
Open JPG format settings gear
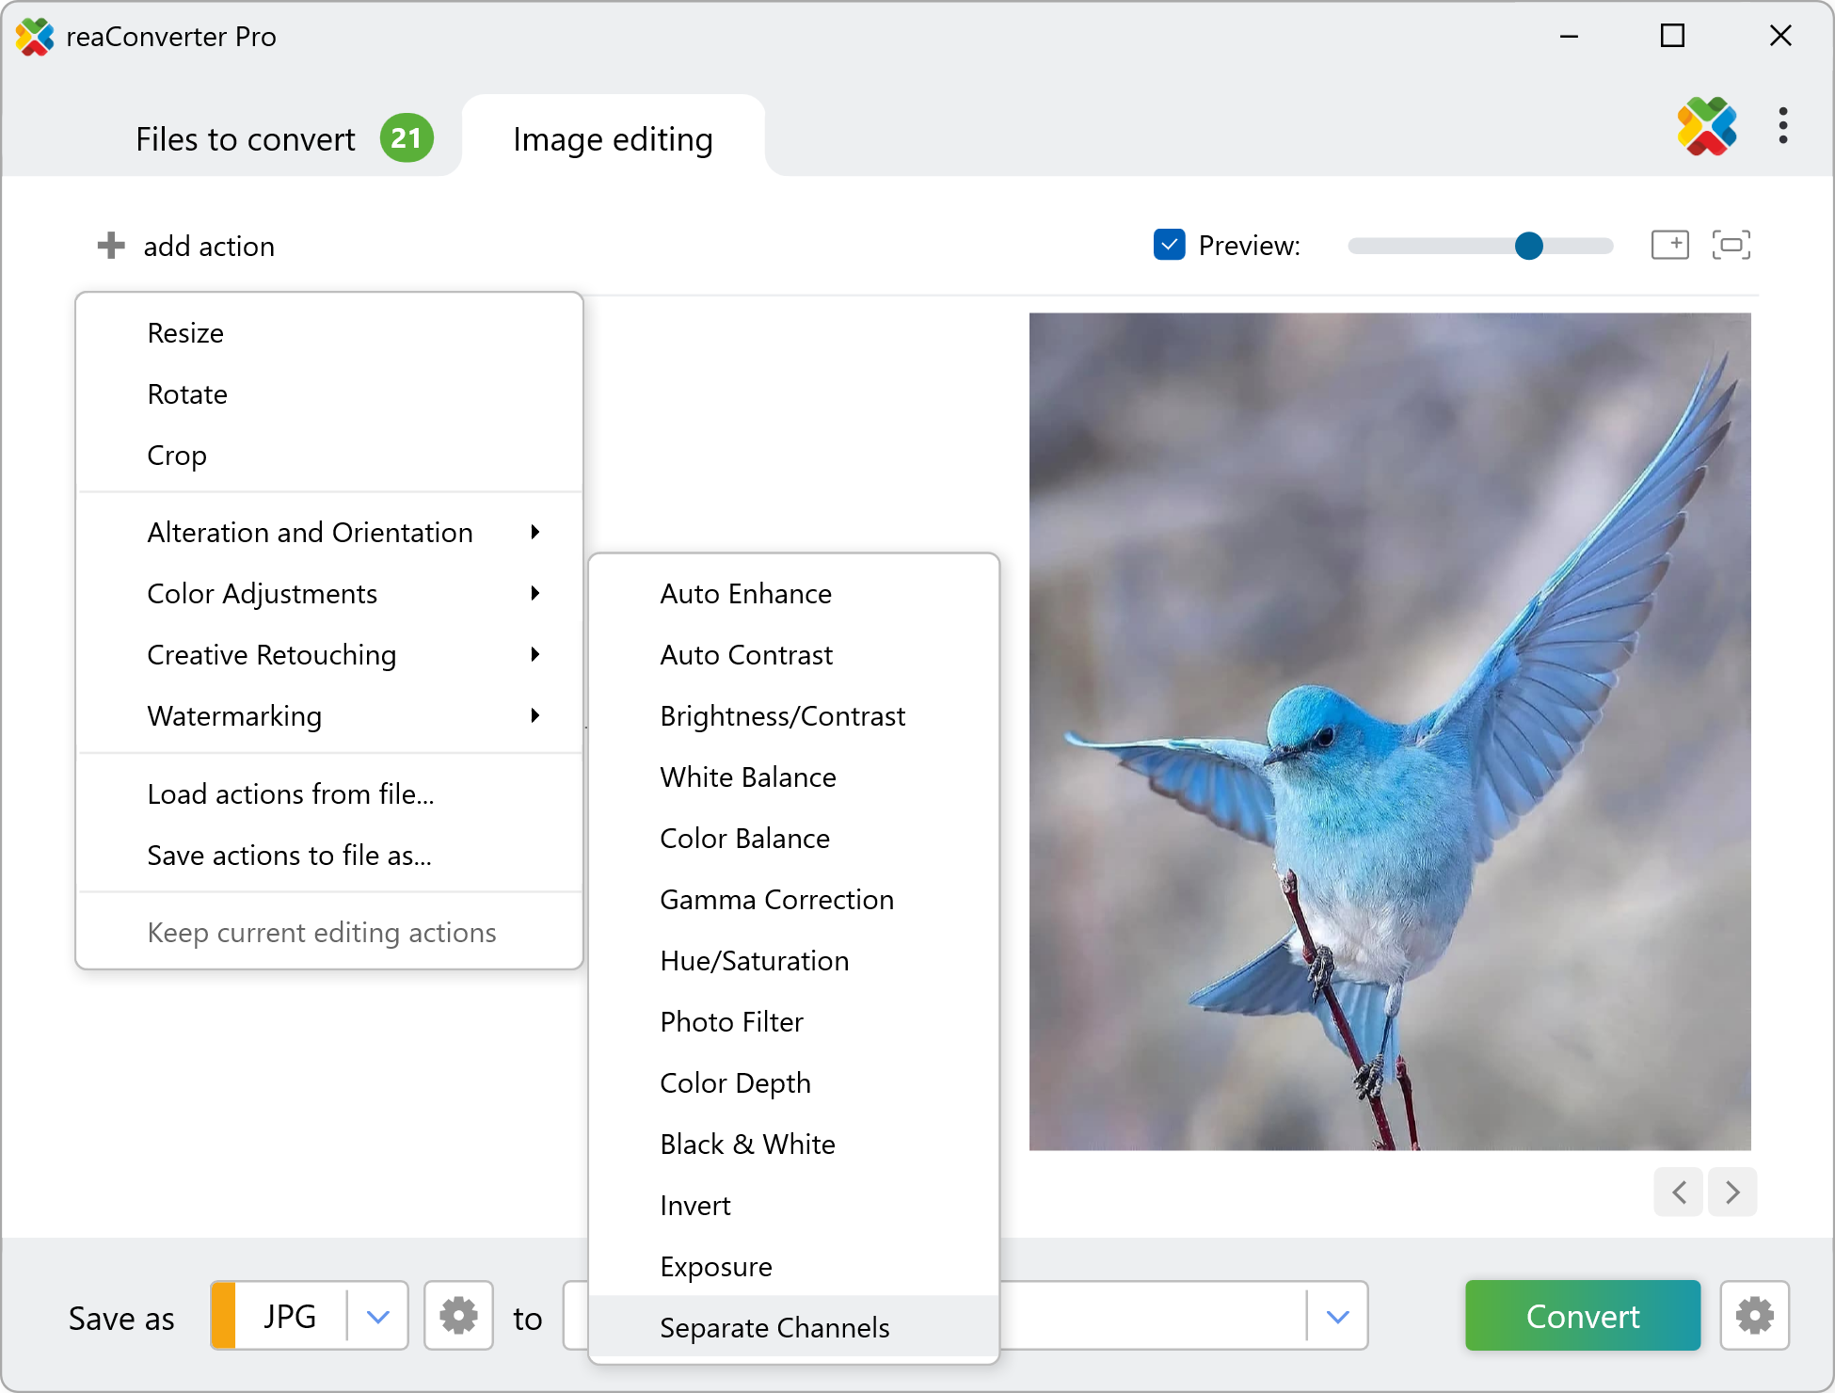pyautogui.click(x=458, y=1316)
